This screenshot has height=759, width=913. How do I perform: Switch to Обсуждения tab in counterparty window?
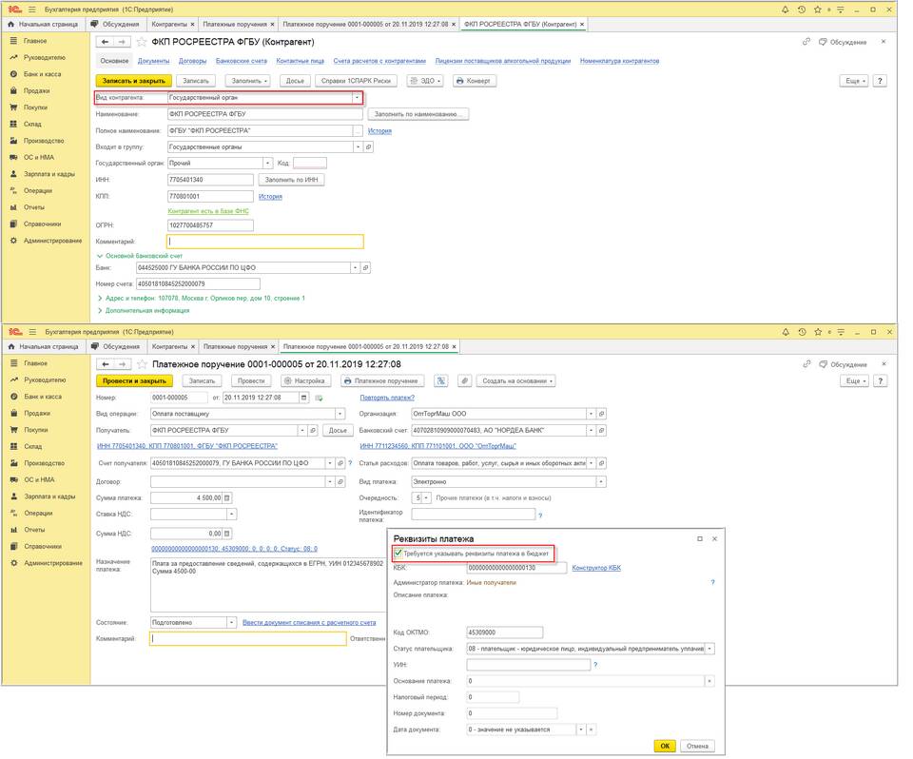tap(116, 25)
